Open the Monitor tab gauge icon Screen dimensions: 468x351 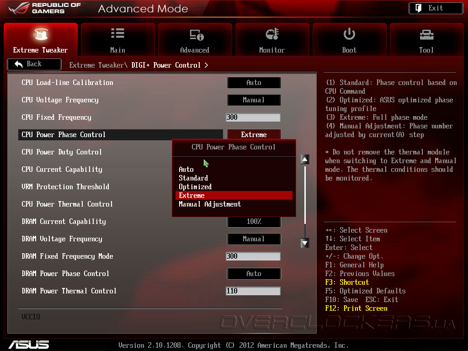tap(272, 34)
